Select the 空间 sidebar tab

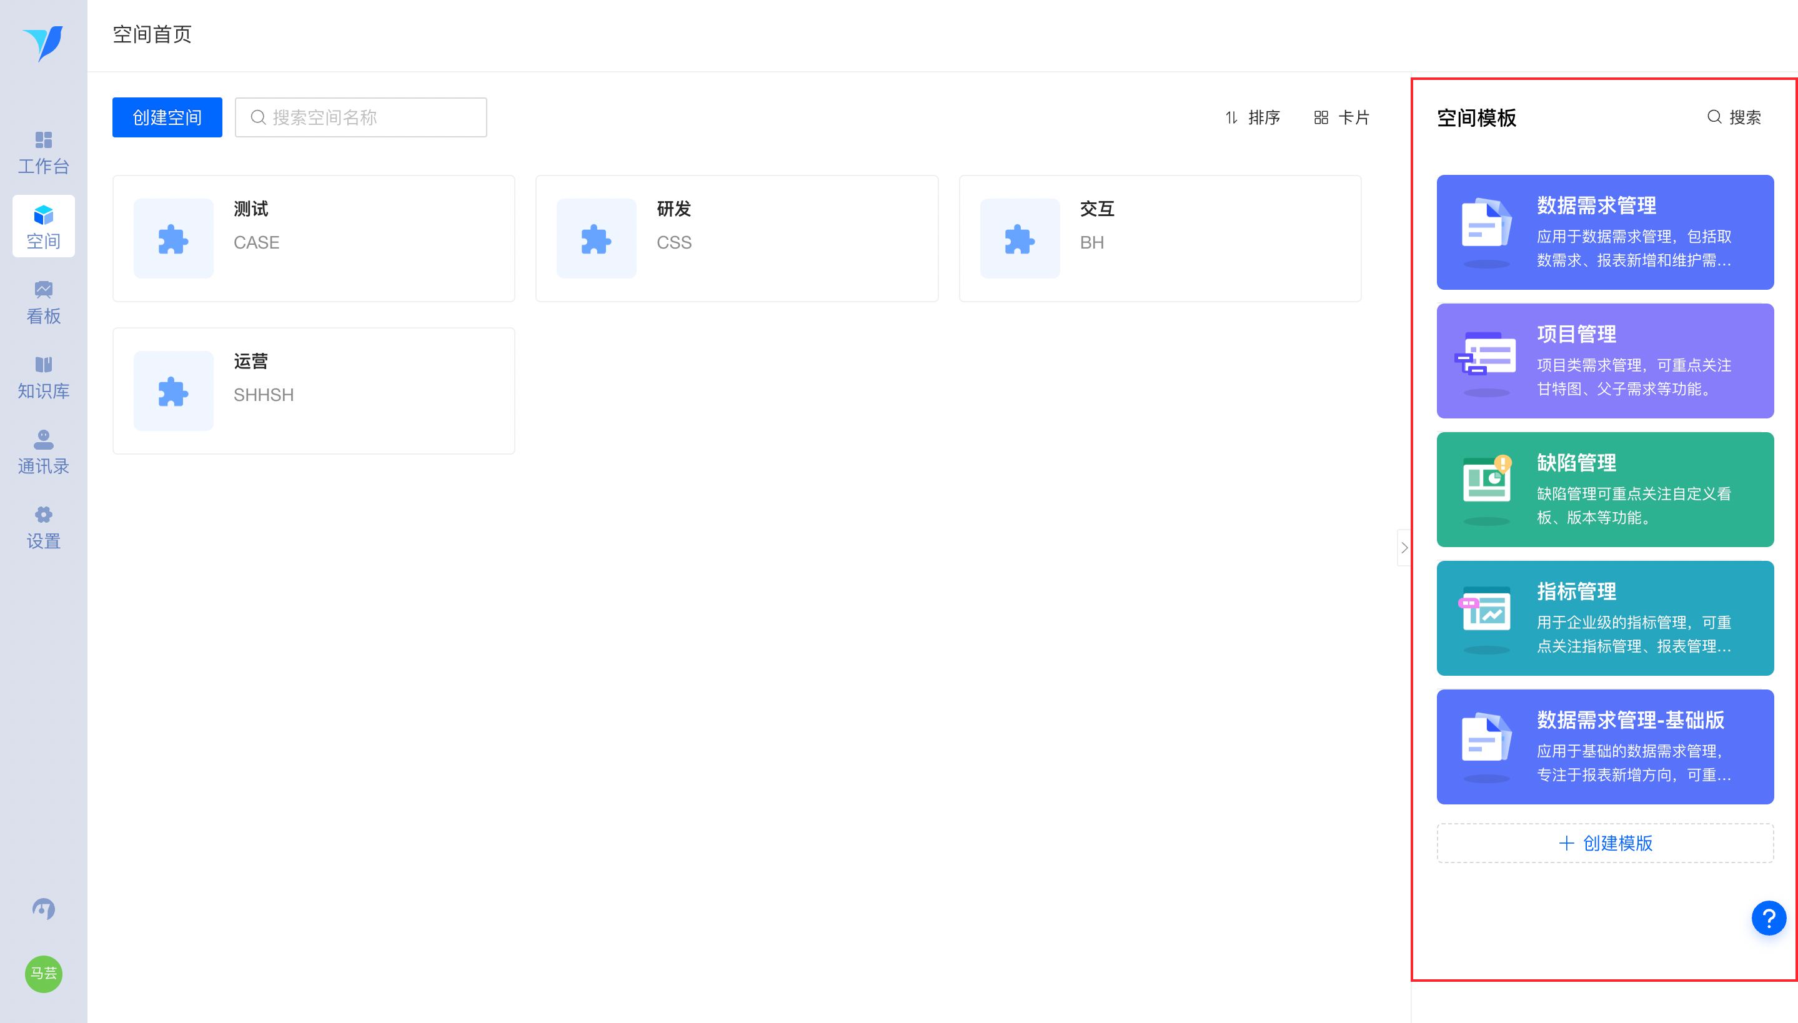[x=44, y=226]
